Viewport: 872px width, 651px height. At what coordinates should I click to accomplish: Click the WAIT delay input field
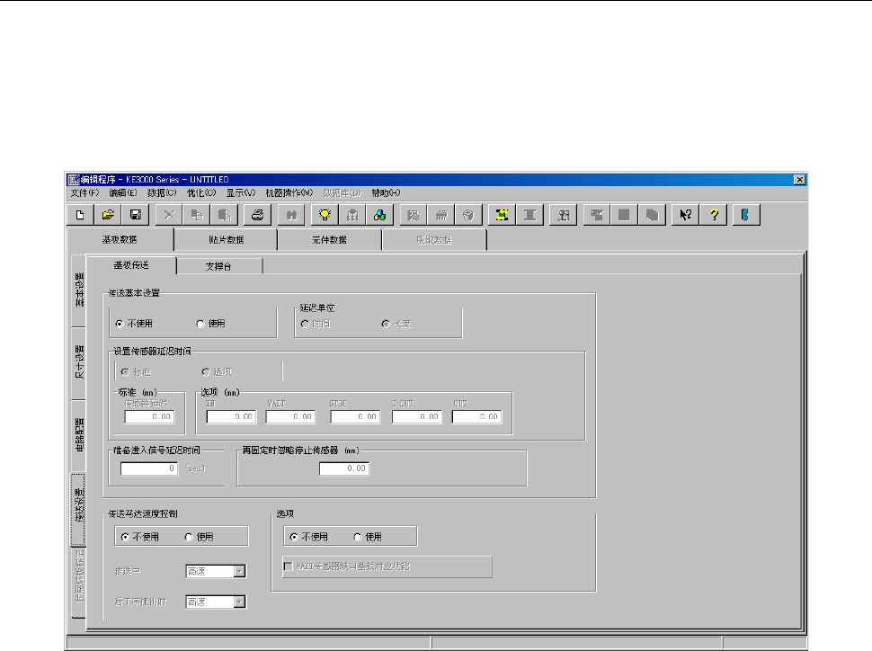coord(291,416)
